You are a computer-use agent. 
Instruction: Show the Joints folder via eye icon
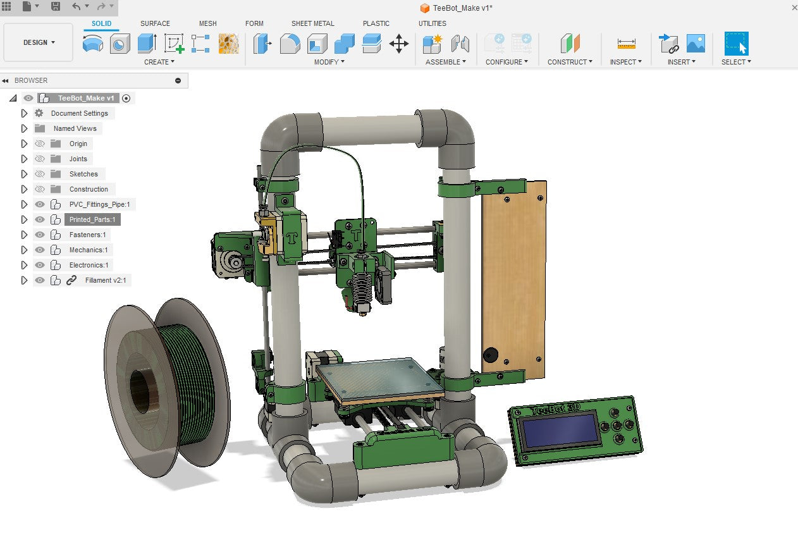coord(40,159)
